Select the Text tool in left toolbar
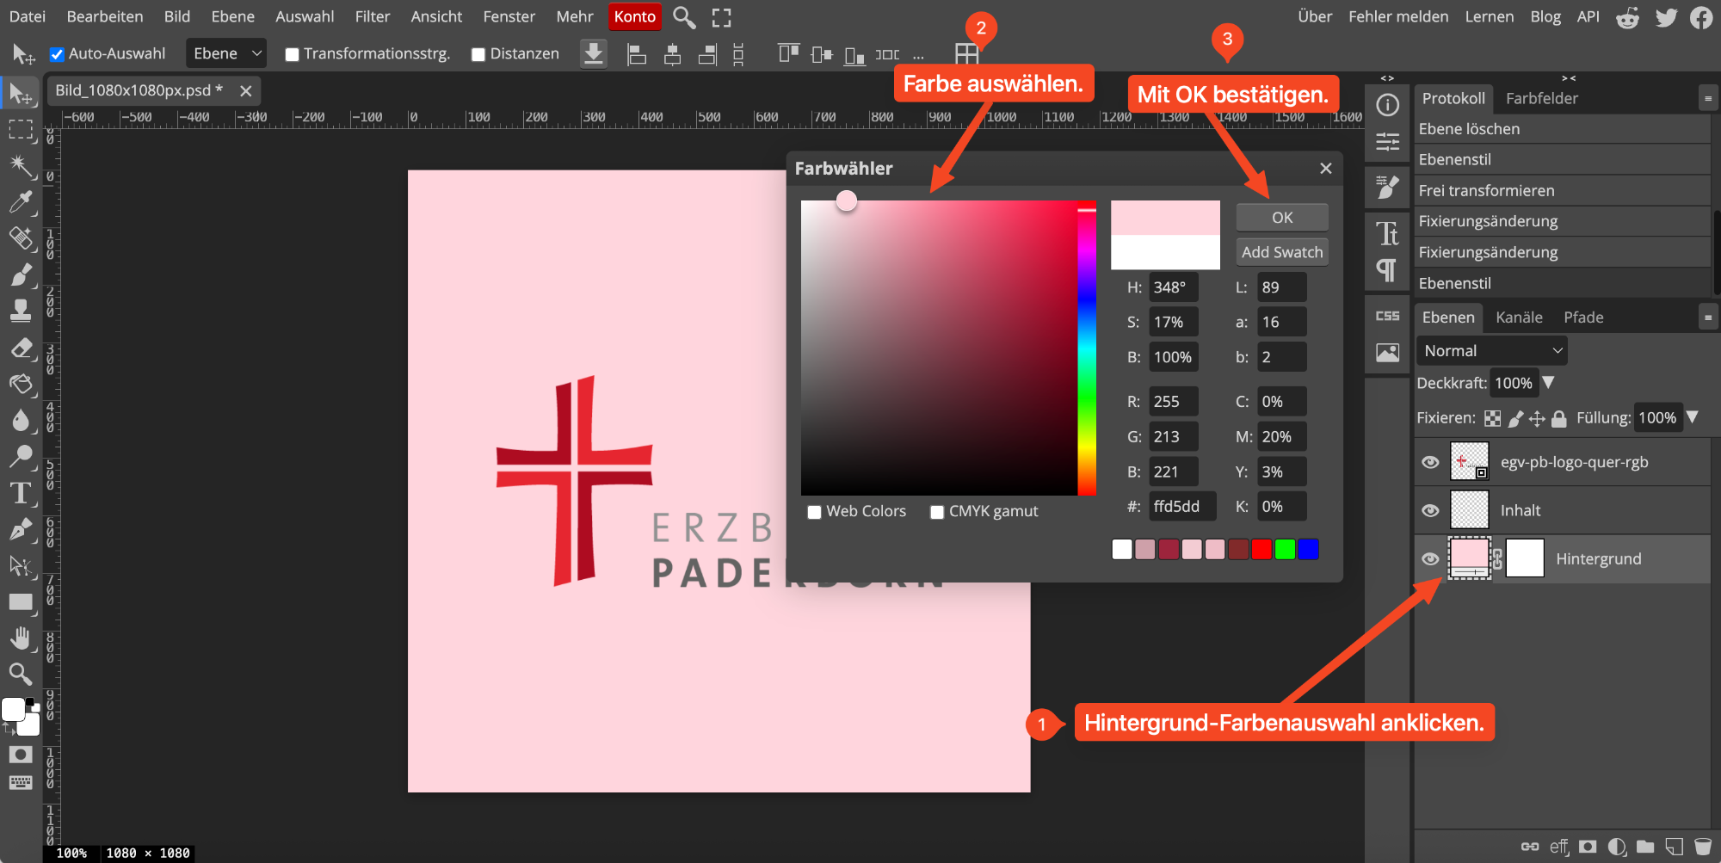 (x=20, y=493)
